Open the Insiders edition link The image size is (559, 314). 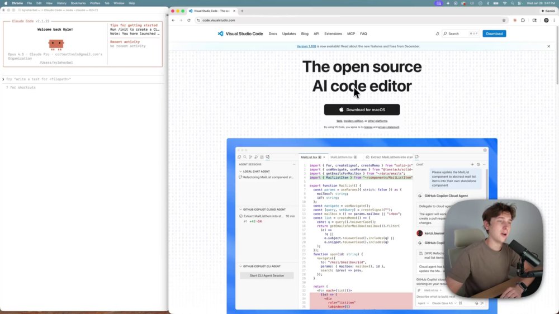(353, 121)
